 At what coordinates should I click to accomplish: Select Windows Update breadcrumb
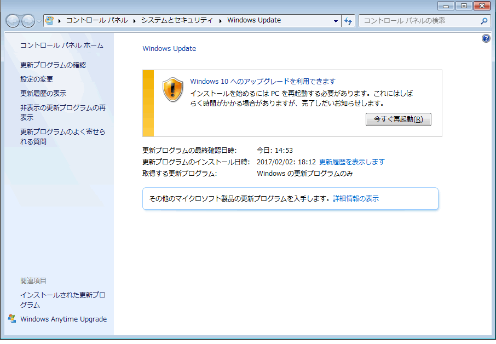coord(254,20)
